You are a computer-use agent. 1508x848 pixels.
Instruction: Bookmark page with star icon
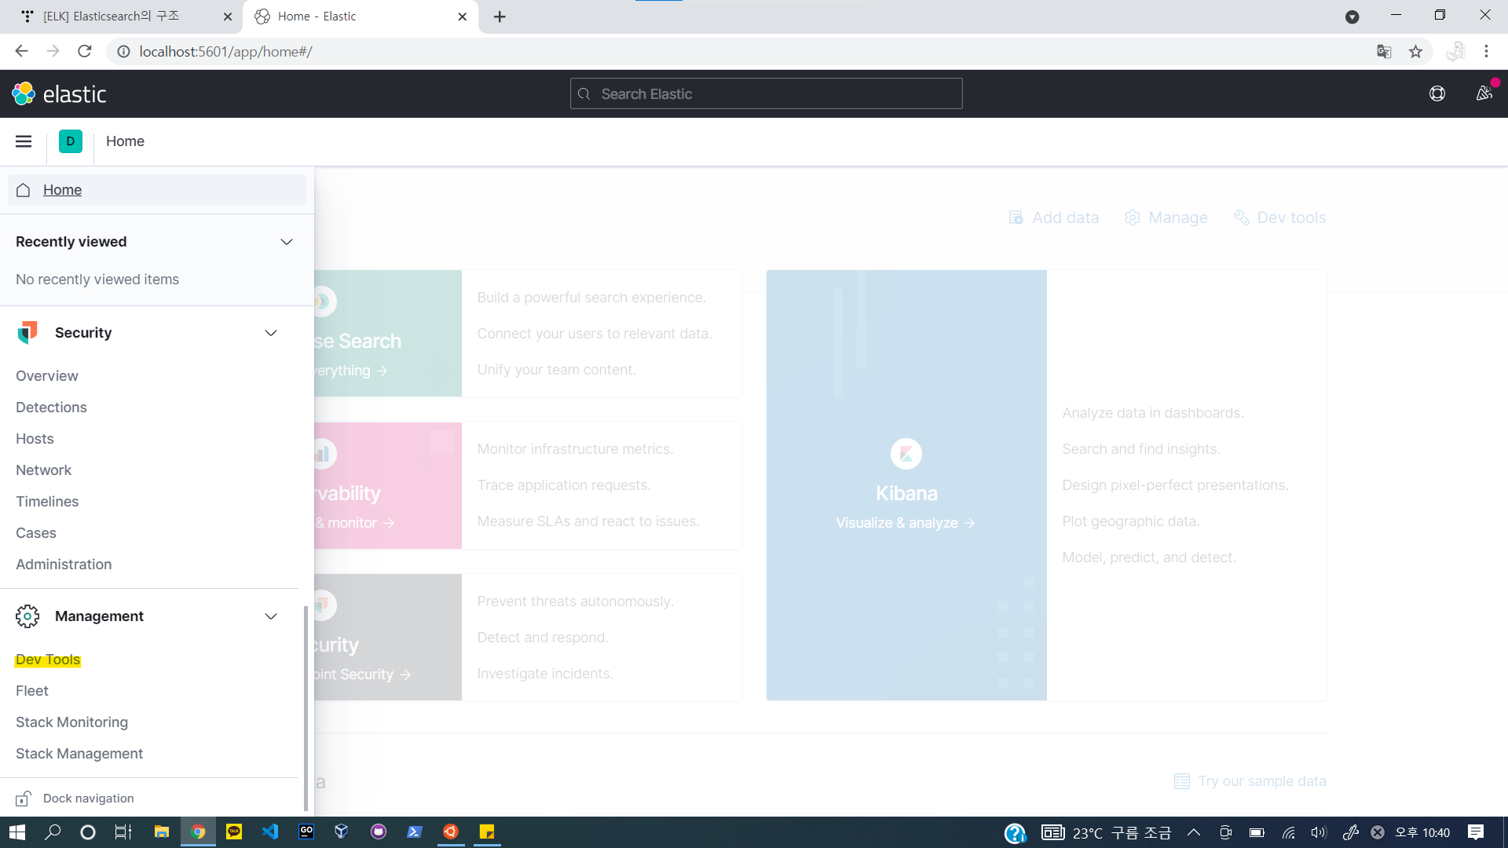(1415, 52)
